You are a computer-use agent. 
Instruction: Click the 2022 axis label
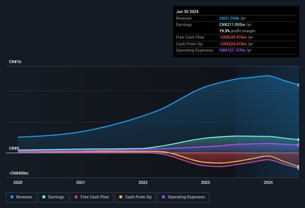click(x=143, y=182)
